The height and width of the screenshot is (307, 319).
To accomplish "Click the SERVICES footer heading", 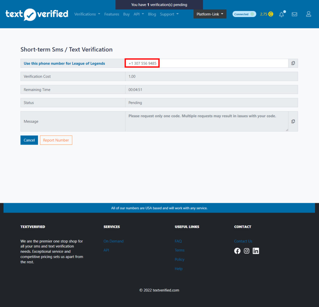I will [x=112, y=227].
